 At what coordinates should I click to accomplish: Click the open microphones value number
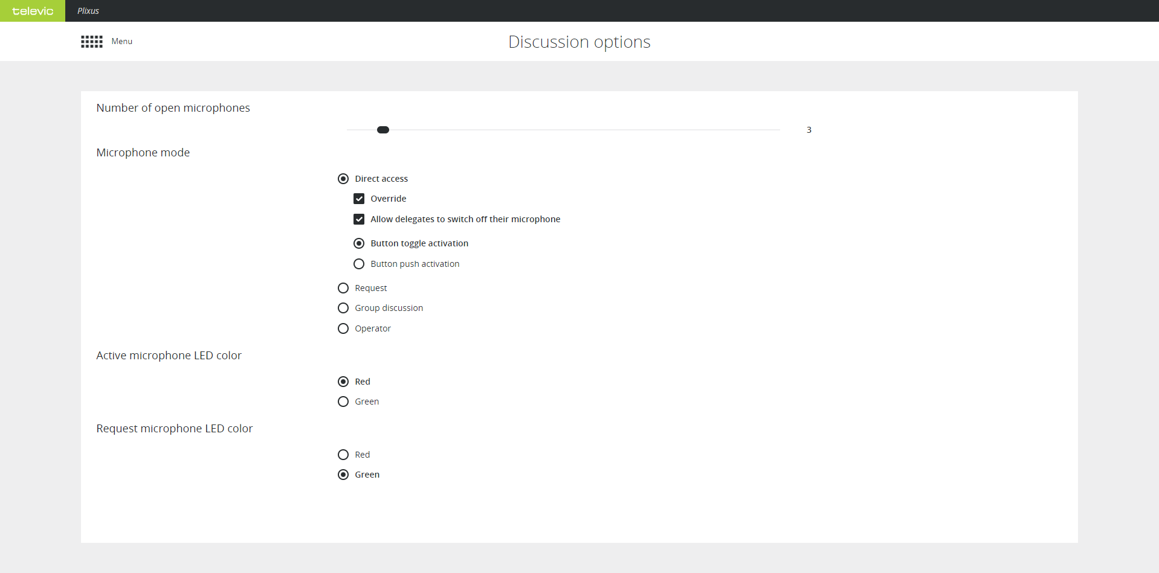pos(809,130)
